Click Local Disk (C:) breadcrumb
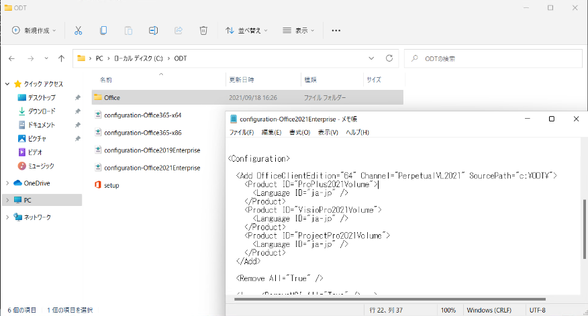Image resolution: width=588 pixels, height=316 pixels. 138,58
